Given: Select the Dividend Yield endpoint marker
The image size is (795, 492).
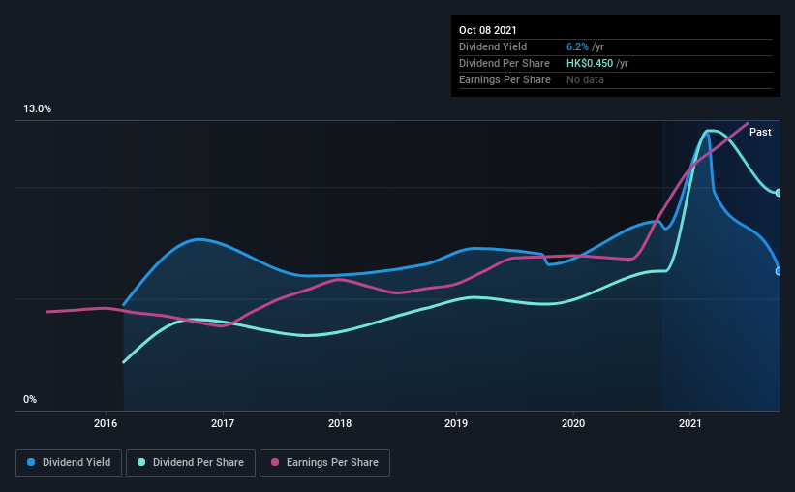Looking at the screenshot, I should coord(779,271).
